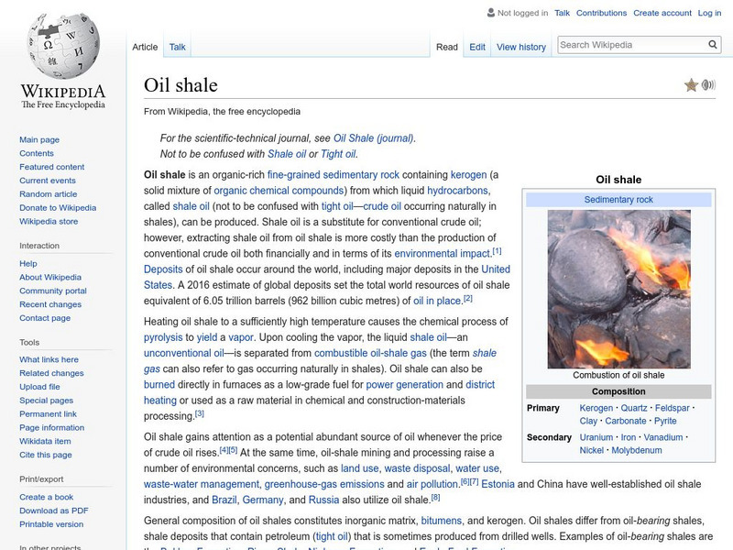Viewport: 733px width, 550px height.
Task: Go to Main page in sidebar
Action: coord(39,139)
